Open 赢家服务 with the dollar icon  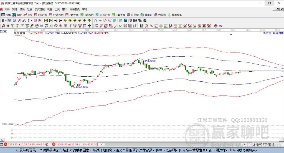[175, 15]
